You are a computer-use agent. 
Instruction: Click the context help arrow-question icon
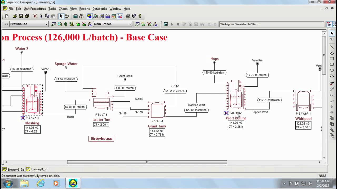[134, 16]
